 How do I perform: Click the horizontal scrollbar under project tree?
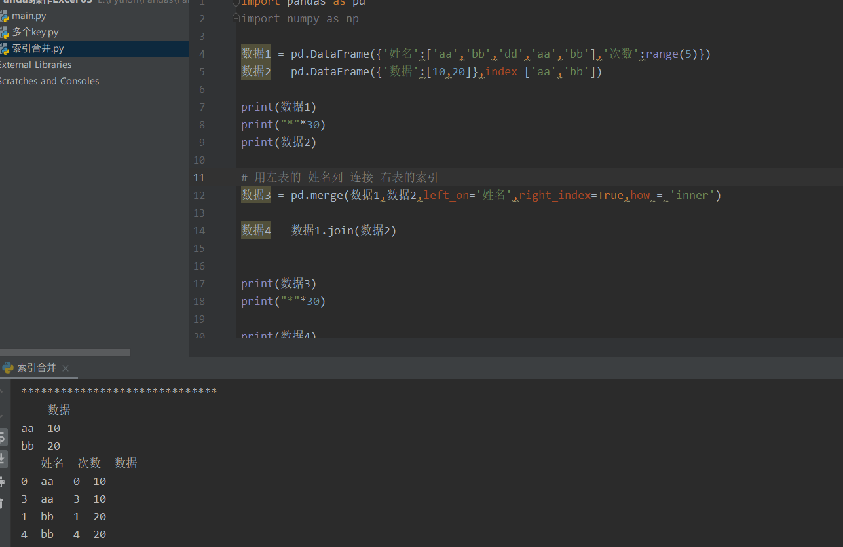tap(65, 352)
